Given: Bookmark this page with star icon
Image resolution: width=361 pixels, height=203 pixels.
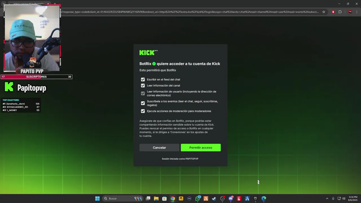Looking at the screenshot, I should pos(324,12).
